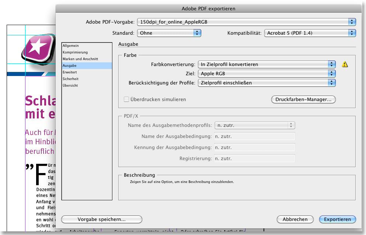Screen dimensions: 366x235
Task: Click the yellow warning icon beside Farbkonvertierung
Action: point(345,64)
